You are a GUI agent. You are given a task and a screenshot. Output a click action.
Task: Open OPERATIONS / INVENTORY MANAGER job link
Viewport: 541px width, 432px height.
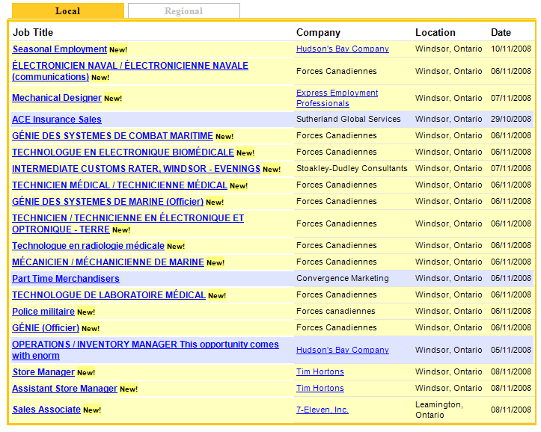145,350
